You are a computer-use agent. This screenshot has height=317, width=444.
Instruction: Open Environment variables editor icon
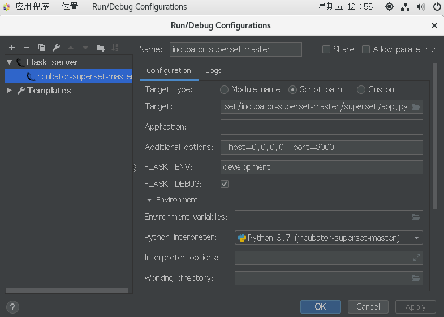pyautogui.click(x=416, y=217)
